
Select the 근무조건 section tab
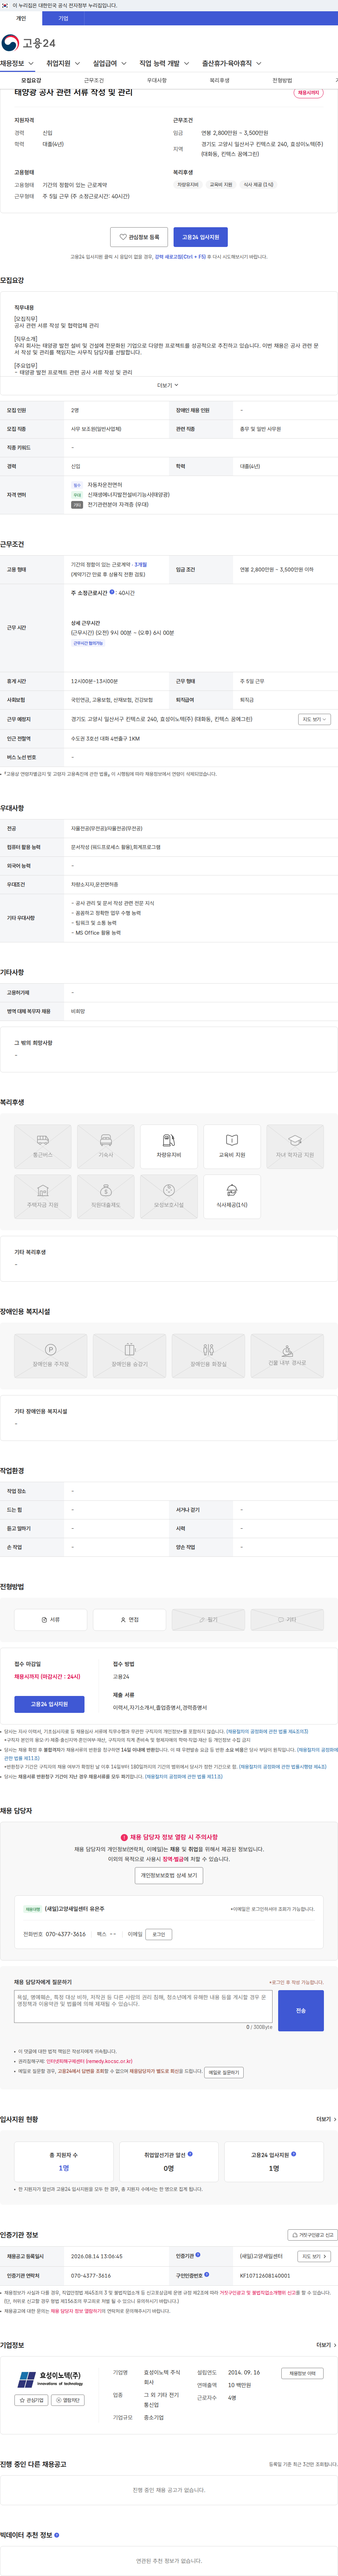coord(94,80)
